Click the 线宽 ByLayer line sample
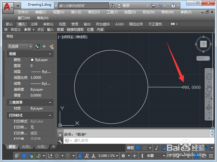 [x=36, y=84]
